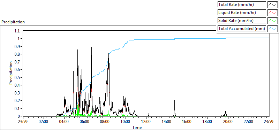Click the 02:00 time axis label
The image size is (279, 130).
(x=44, y=122)
